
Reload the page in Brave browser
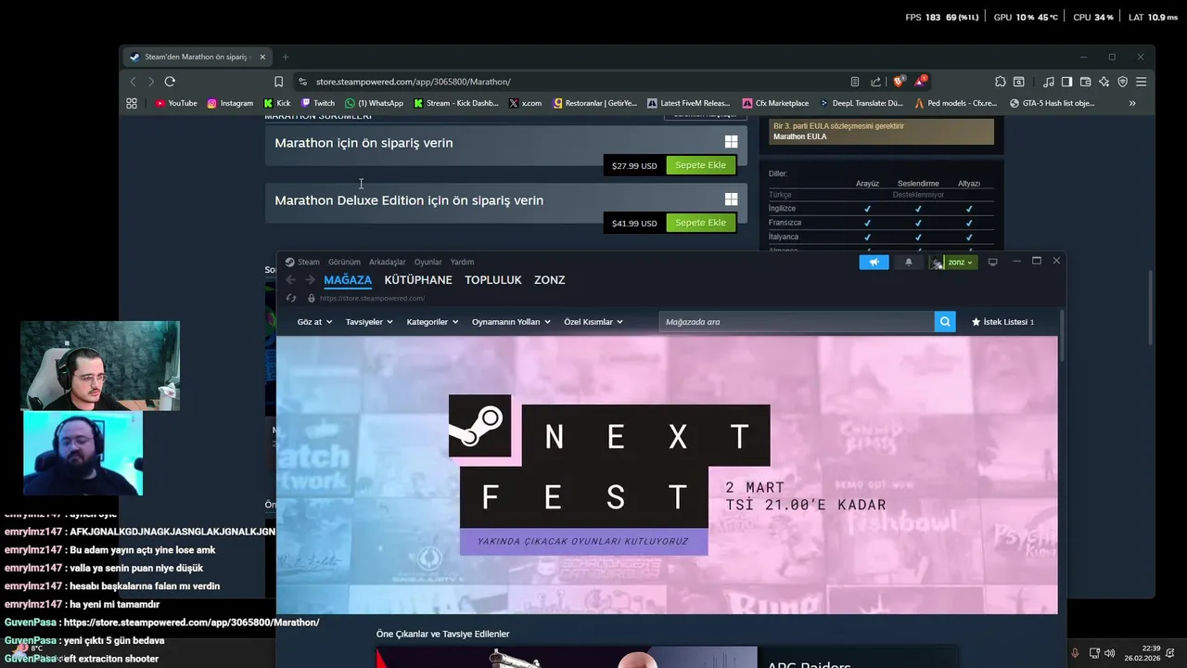coord(170,82)
